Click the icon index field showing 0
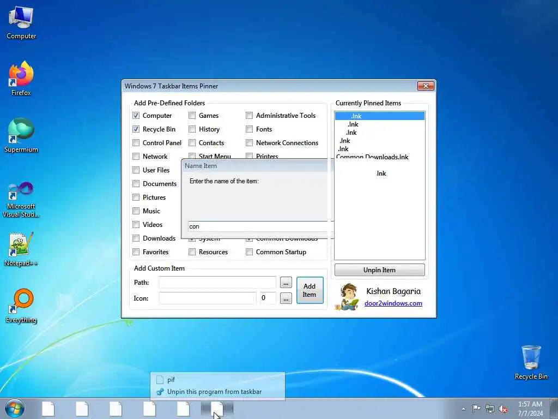 [268, 298]
